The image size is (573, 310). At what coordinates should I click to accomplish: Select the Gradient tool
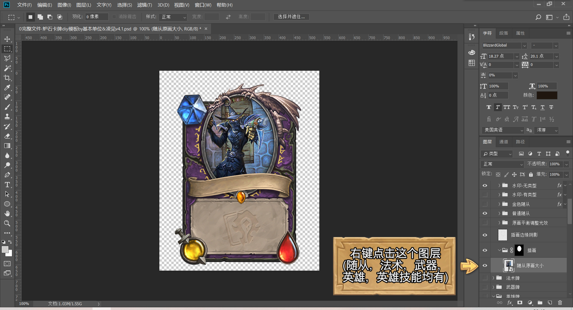pyautogui.click(x=7, y=146)
